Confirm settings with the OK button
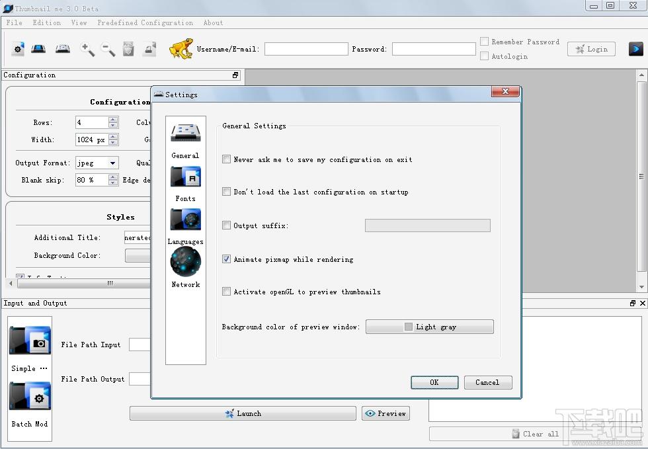The image size is (648, 449). 434,382
